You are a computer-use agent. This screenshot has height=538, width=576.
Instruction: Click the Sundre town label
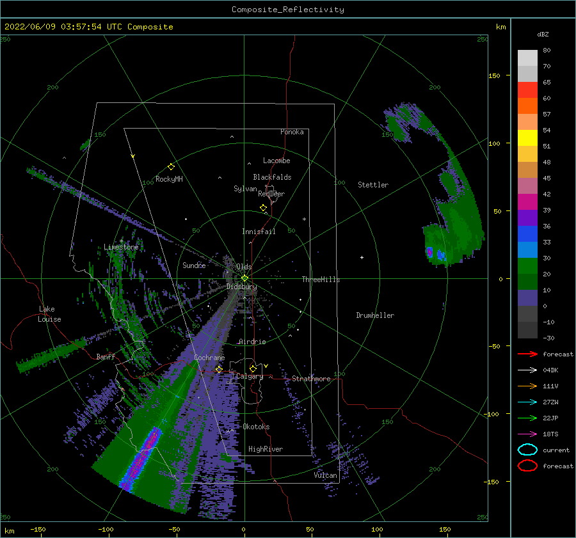194,265
